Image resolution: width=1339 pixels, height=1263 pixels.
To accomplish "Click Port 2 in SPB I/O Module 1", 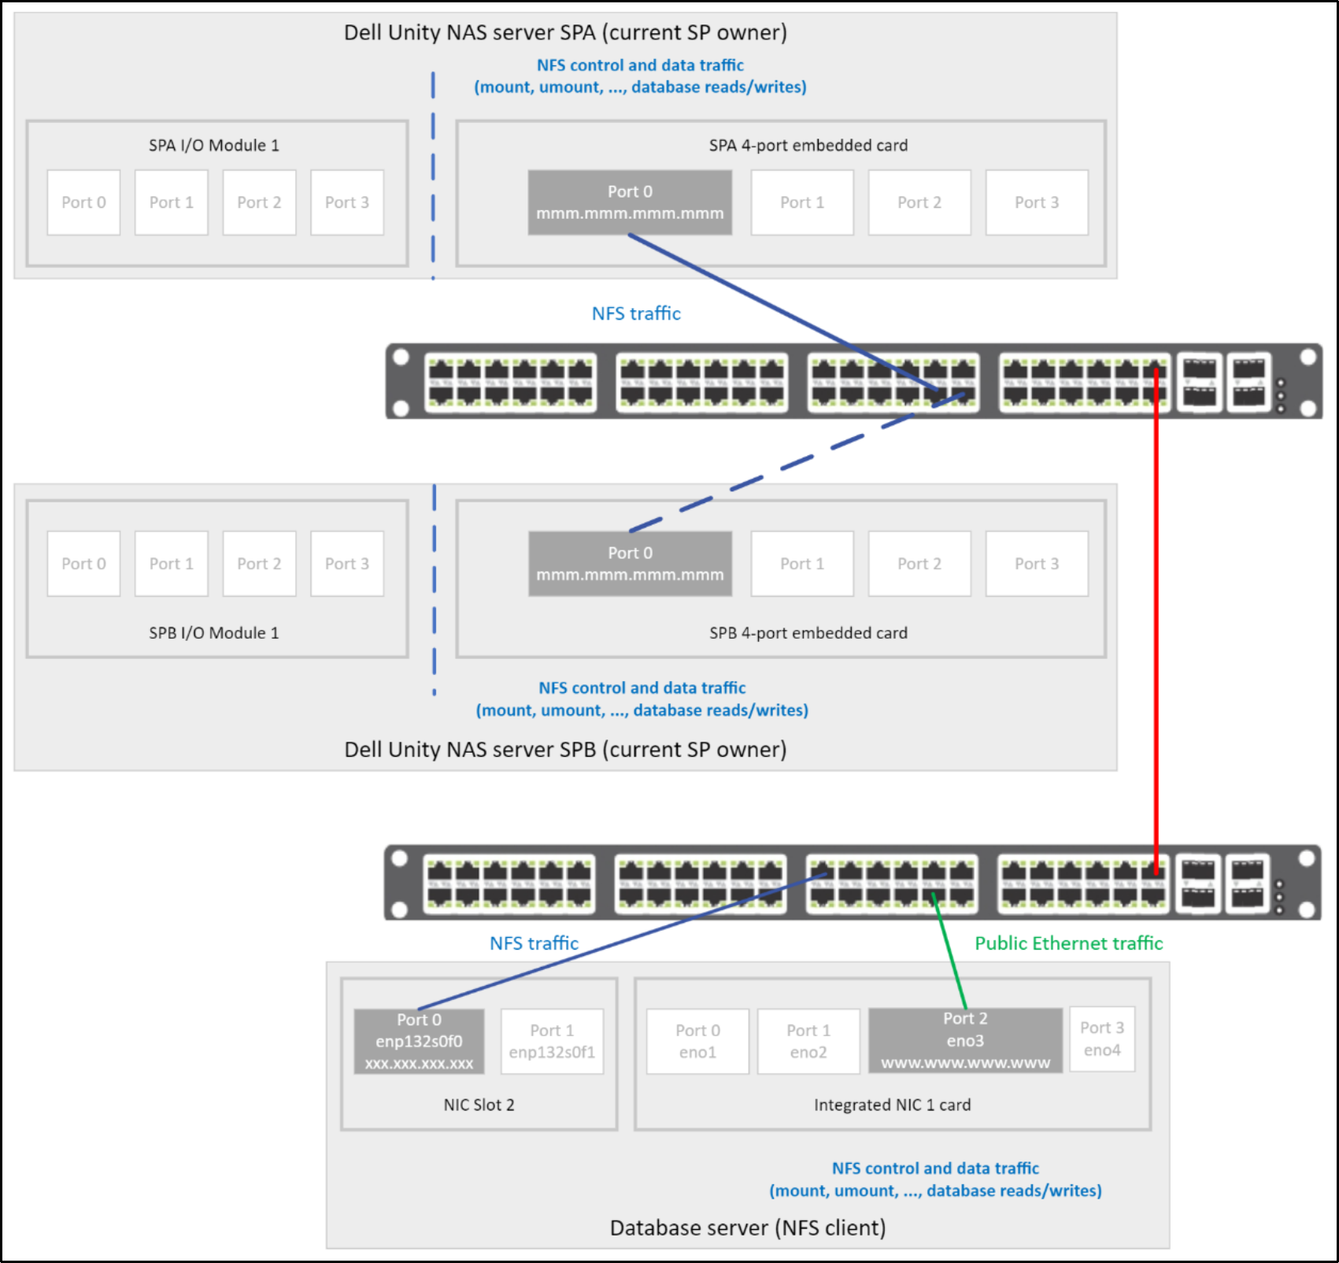I will tap(259, 564).
